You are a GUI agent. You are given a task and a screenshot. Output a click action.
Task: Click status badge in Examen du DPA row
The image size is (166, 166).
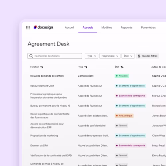pos(130,145)
